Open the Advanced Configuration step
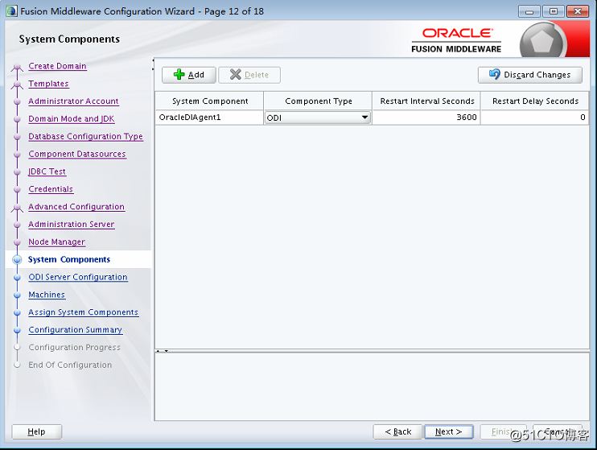 pyautogui.click(x=76, y=207)
